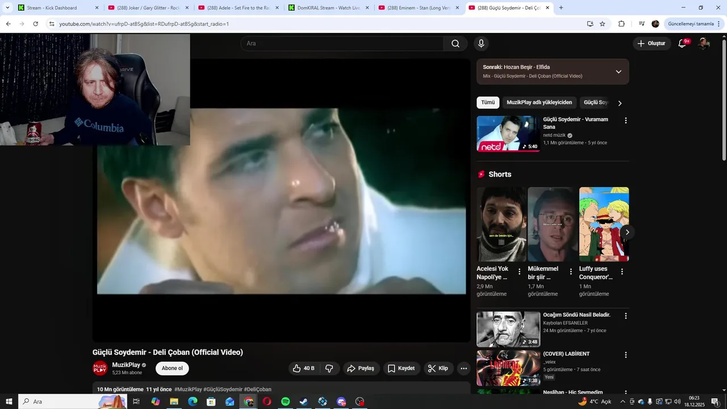Screen dimensions: 727x409
Task: Open options for Acelesi Yok short
Action: (x=519, y=272)
